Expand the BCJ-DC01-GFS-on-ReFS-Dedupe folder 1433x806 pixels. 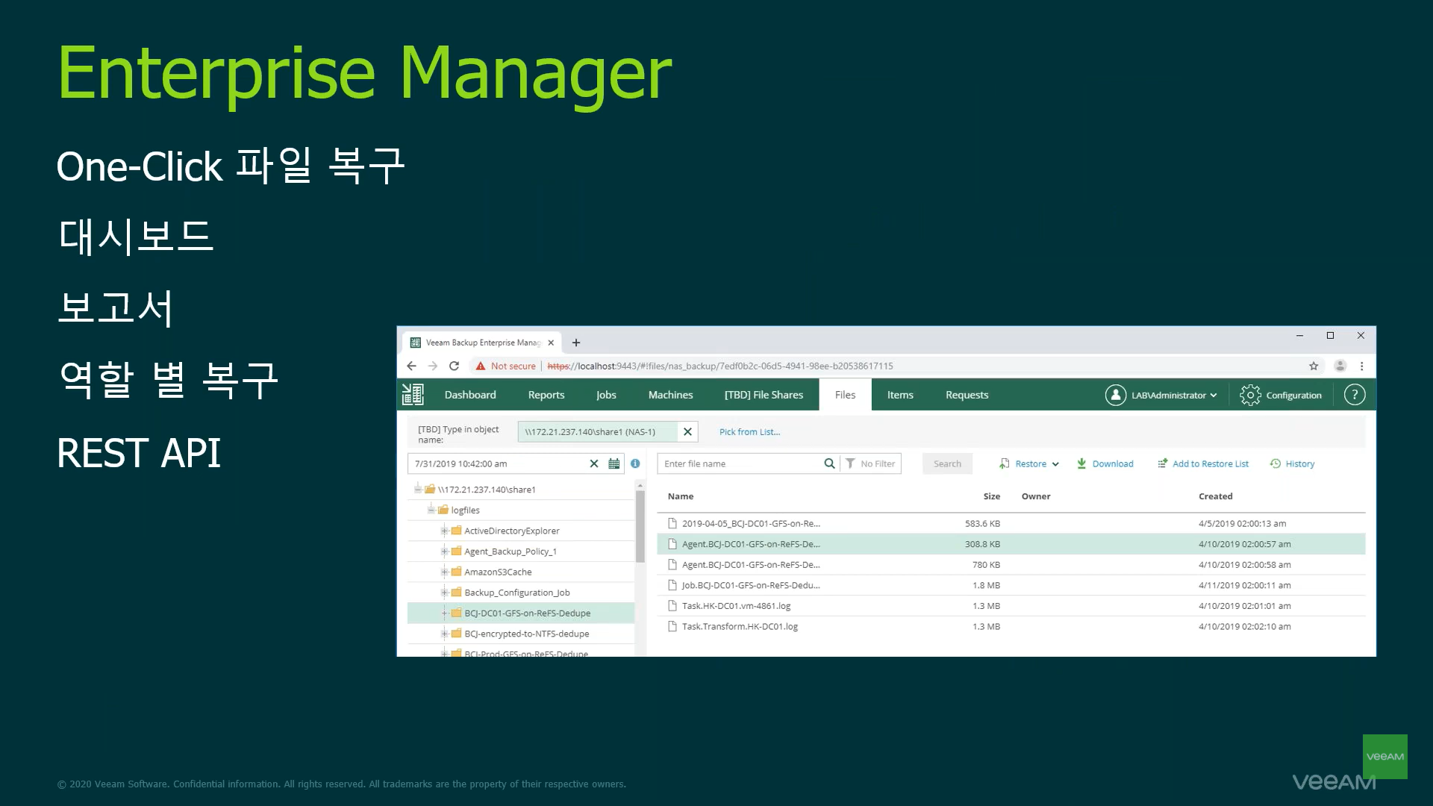click(444, 613)
